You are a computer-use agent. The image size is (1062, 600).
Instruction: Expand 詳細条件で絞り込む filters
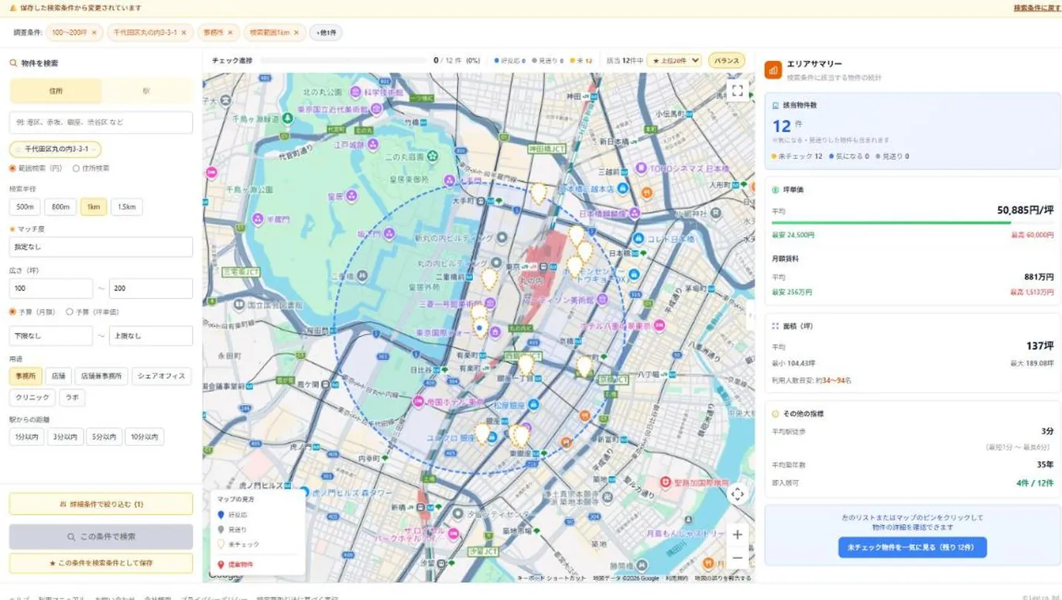(101, 504)
